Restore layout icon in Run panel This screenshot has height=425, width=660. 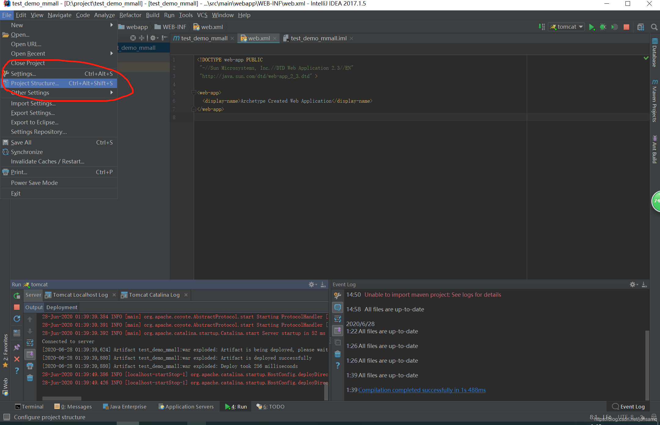[17, 332]
